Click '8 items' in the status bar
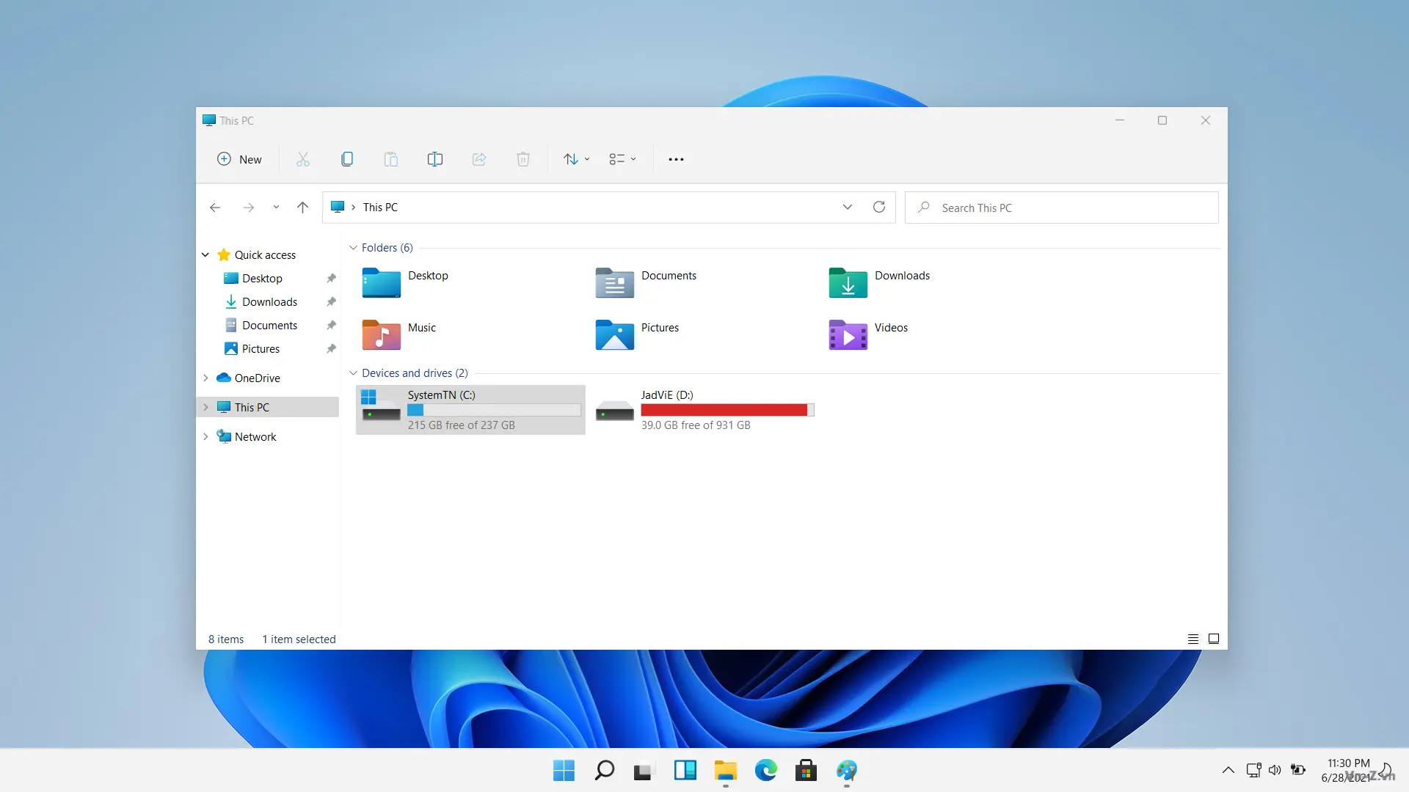1409x792 pixels. [x=226, y=639]
